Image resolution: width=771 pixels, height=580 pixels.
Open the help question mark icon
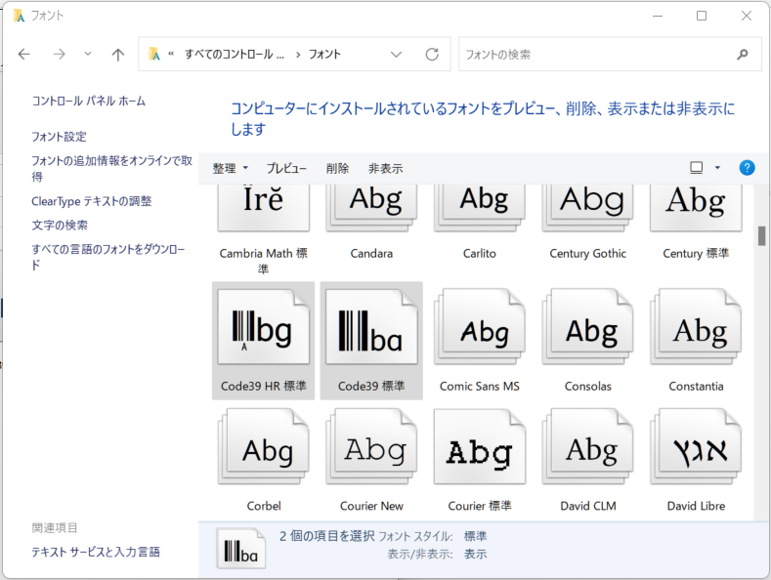coord(747,168)
